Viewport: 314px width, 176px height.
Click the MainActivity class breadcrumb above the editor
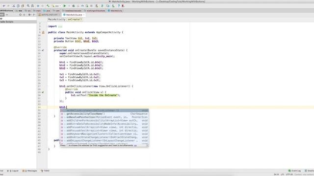(57, 20)
